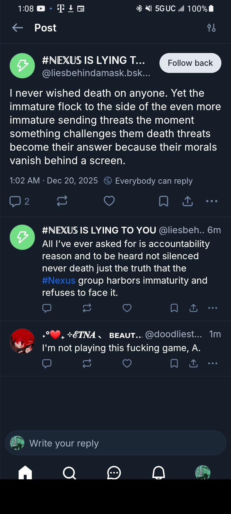This screenshot has width=231, height=514.
Task: Share the main post
Action: (188, 201)
